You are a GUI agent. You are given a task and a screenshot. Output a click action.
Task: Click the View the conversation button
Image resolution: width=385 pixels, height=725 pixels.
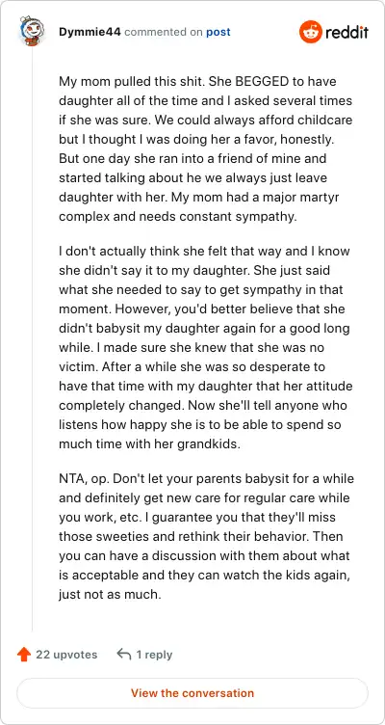(x=192, y=693)
